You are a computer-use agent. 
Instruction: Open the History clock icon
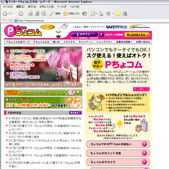pyautogui.click(x=84, y=14)
